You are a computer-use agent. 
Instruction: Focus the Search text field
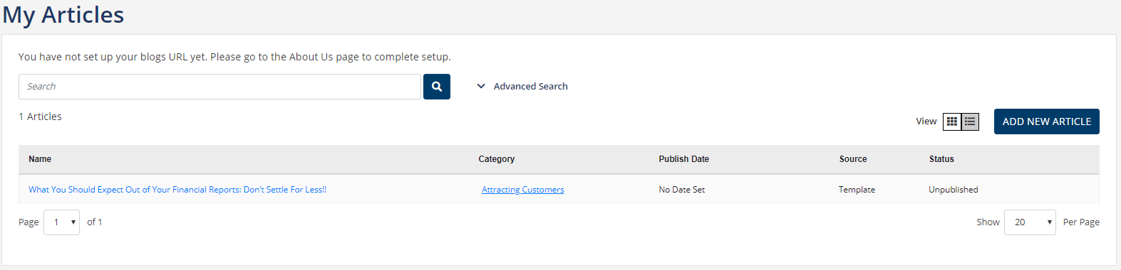coord(219,87)
